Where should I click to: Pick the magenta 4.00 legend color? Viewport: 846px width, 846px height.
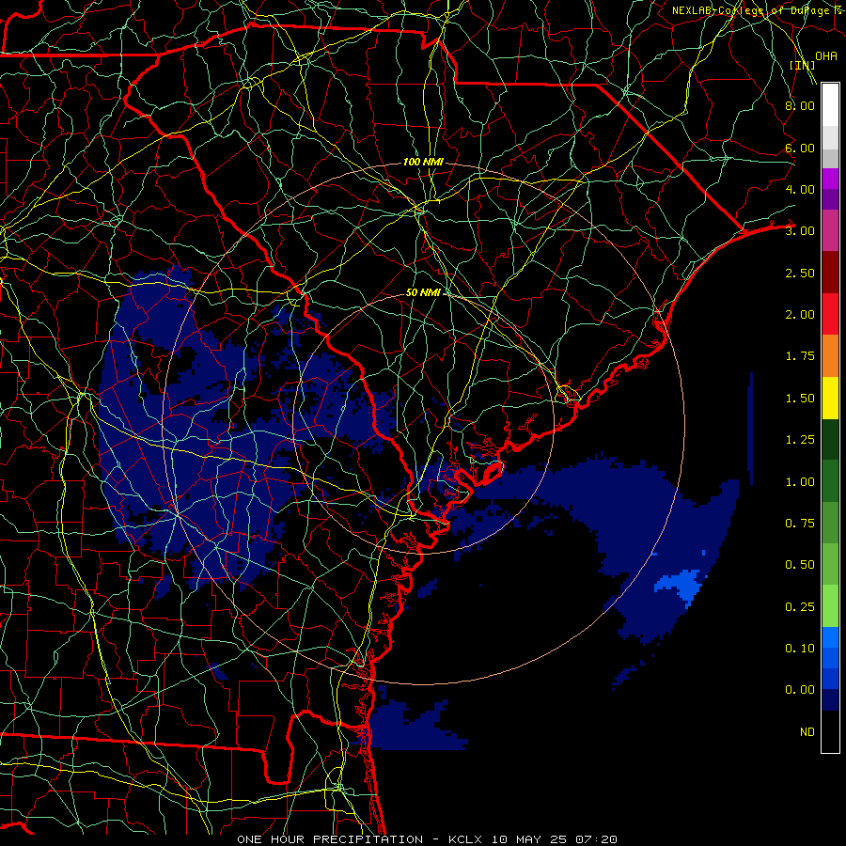(830, 179)
